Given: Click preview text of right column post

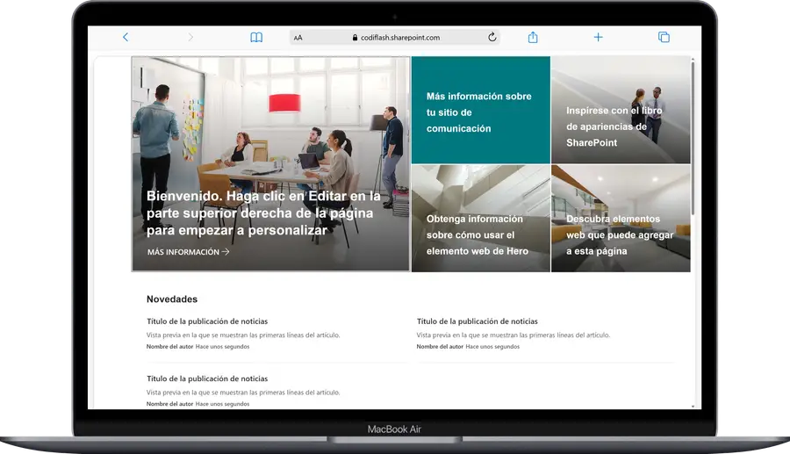Looking at the screenshot, I should [x=513, y=335].
